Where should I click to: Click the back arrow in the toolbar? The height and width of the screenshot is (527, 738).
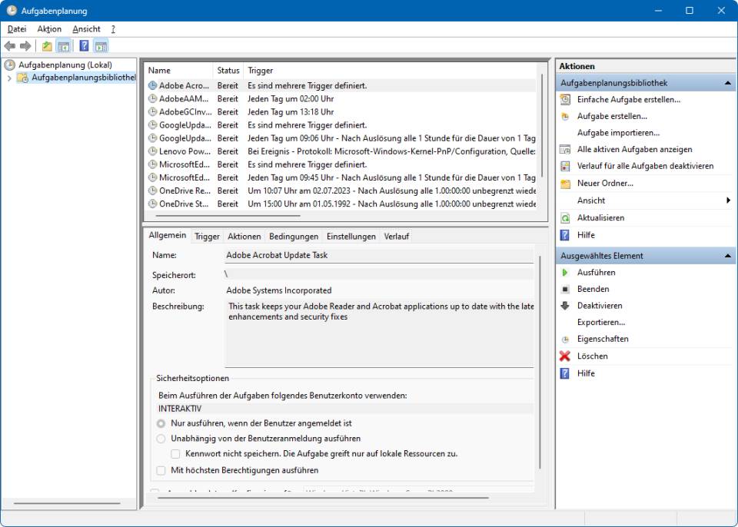(x=11, y=45)
